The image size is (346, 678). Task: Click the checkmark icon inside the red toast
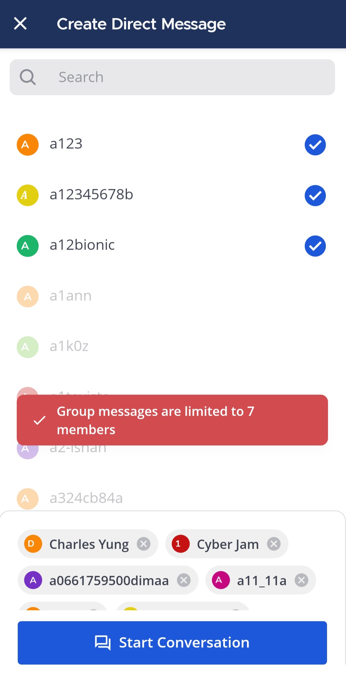click(x=40, y=420)
